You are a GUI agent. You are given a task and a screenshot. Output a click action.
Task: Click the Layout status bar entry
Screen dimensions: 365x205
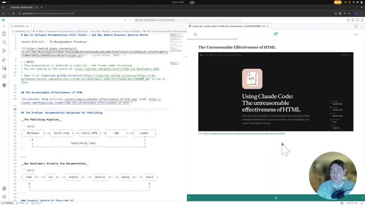[351, 203]
